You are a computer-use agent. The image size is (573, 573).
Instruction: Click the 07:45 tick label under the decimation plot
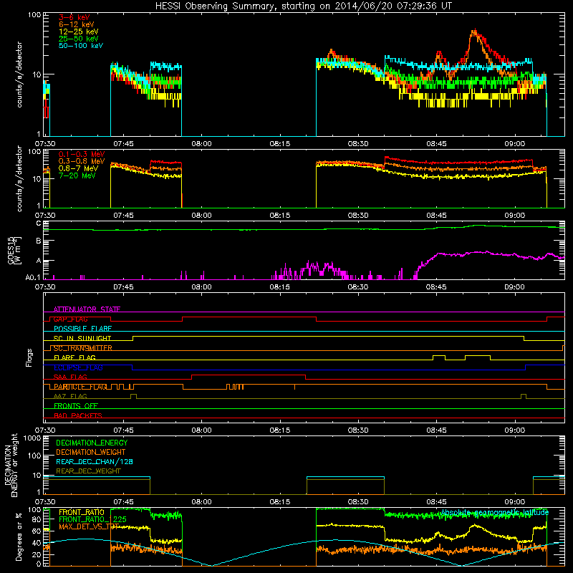tap(123, 502)
